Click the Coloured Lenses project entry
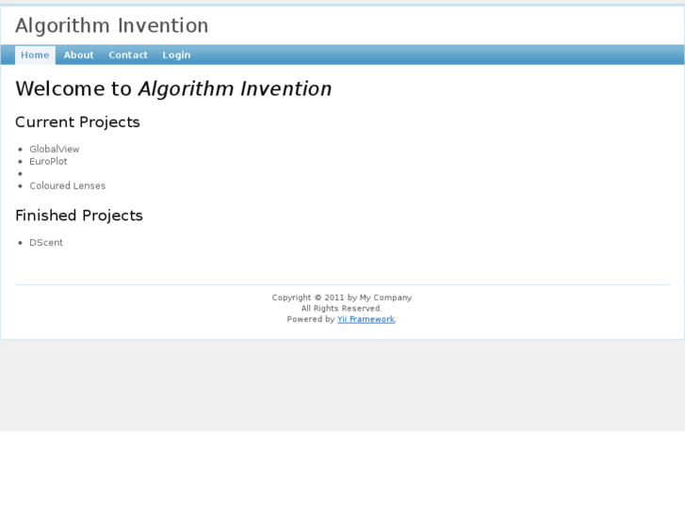Screen dimensions: 685x513 tap(67, 186)
